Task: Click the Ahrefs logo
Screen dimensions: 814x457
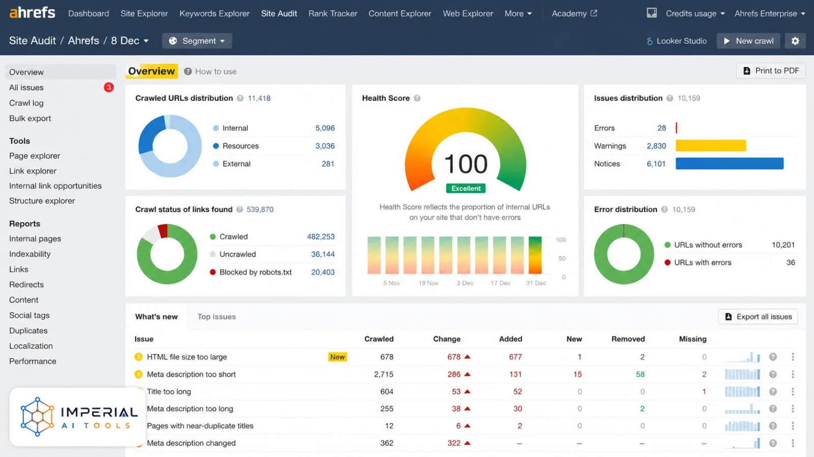Action: click(x=32, y=12)
